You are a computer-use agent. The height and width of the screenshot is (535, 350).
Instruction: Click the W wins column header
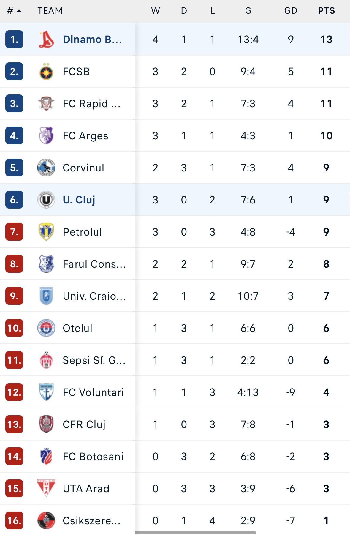click(156, 11)
